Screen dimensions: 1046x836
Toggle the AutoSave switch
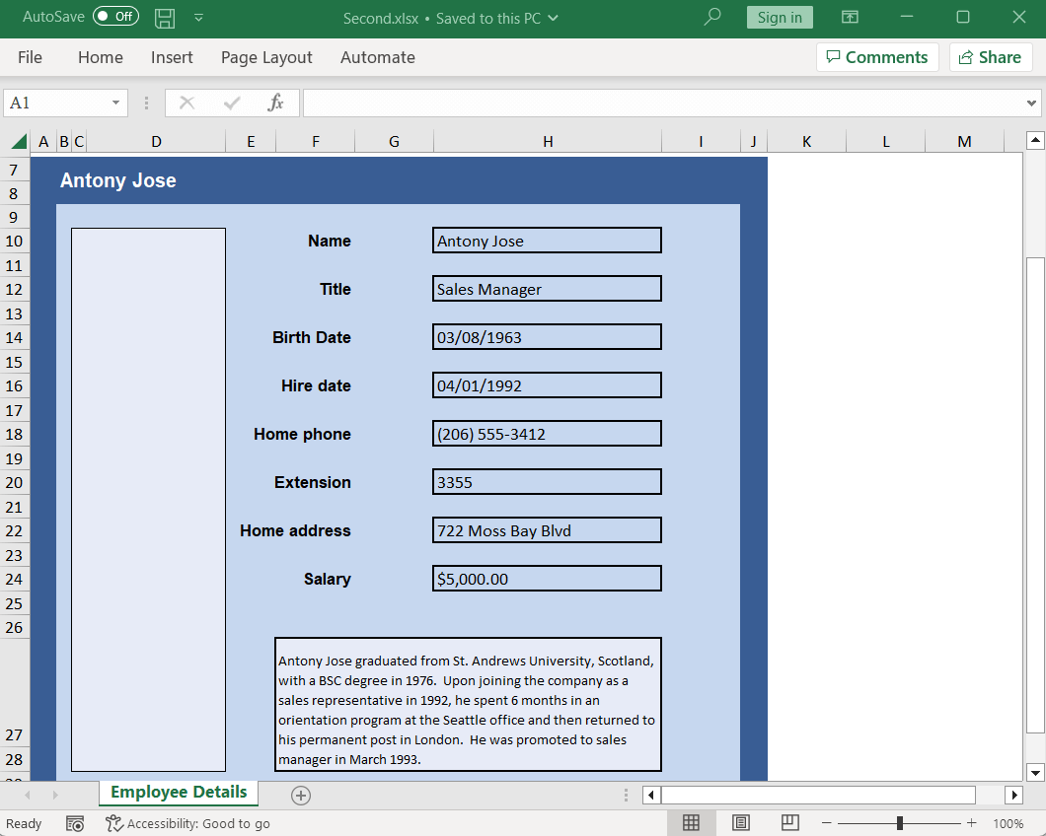pos(115,17)
